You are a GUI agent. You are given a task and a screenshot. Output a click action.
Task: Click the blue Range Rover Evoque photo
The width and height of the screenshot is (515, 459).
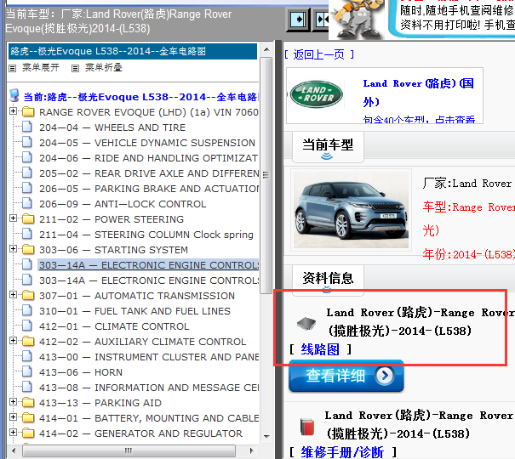351,210
